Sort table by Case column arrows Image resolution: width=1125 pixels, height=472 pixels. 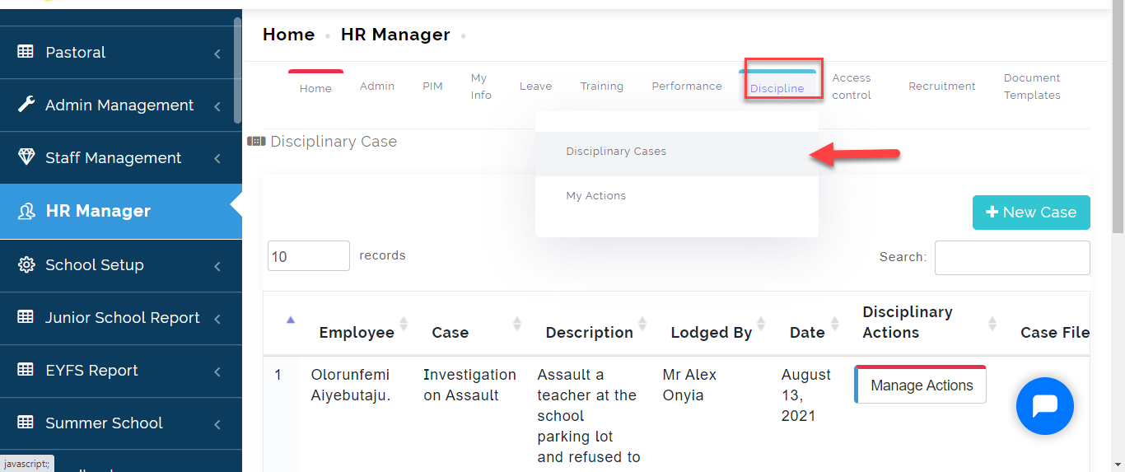517,324
